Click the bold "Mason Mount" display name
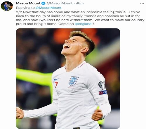This screenshot has width=146, height=129. tap(28, 3)
